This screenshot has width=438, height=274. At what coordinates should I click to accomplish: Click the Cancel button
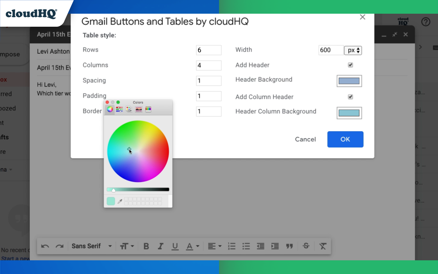click(x=305, y=139)
